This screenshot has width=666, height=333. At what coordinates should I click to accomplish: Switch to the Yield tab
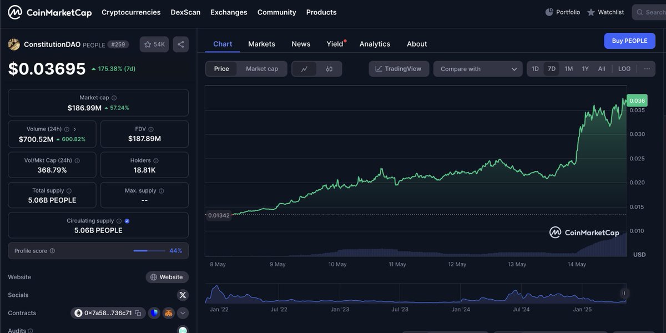pos(335,44)
